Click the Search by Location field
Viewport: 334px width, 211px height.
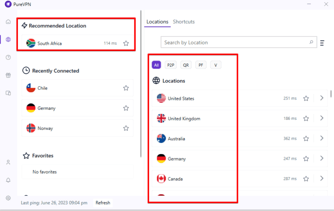click(235, 43)
